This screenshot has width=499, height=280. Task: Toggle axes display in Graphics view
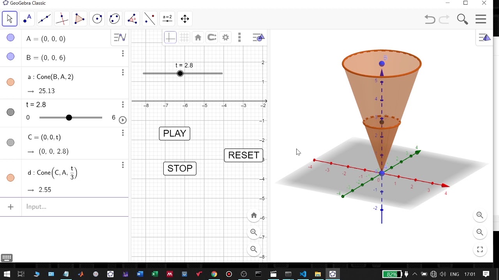(170, 37)
